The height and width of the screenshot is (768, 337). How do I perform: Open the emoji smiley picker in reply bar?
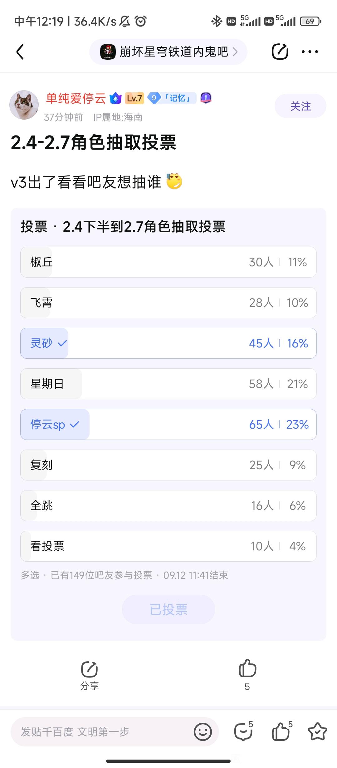click(203, 732)
